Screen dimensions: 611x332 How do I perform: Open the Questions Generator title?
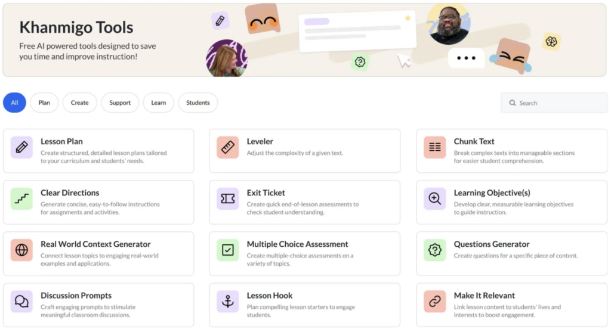click(492, 244)
